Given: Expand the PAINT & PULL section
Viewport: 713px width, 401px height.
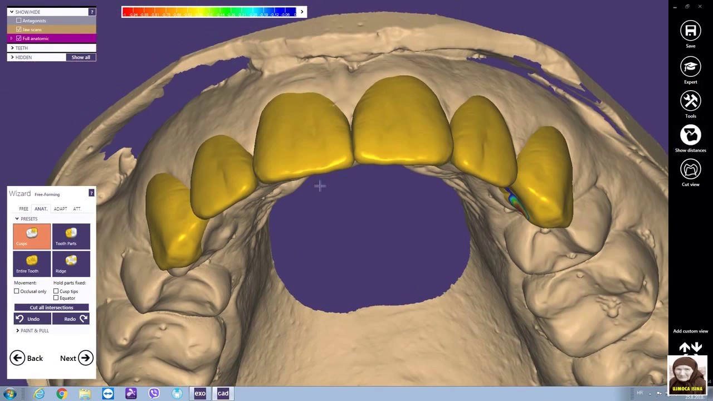Looking at the screenshot, I should pyautogui.click(x=17, y=331).
